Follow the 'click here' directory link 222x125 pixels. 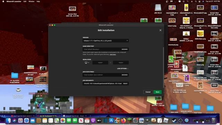113,55
